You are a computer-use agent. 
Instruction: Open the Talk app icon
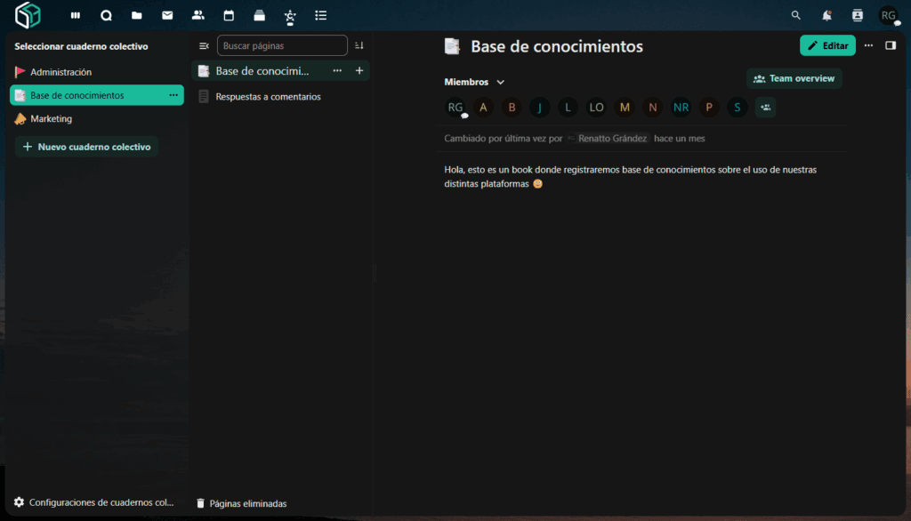pyautogui.click(x=106, y=15)
